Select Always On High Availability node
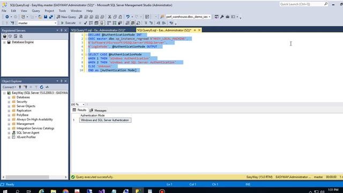 (x=34, y=120)
